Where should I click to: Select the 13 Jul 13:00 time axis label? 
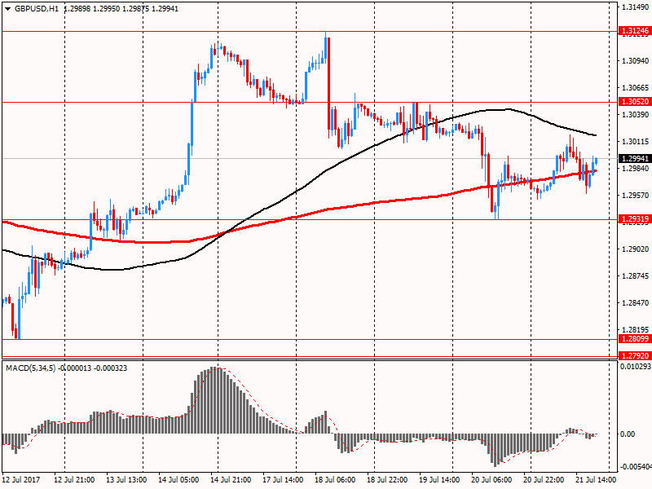coord(126,479)
